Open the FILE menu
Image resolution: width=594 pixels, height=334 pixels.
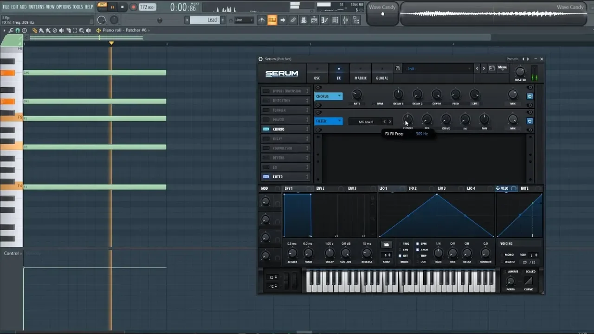coord(6,7)
